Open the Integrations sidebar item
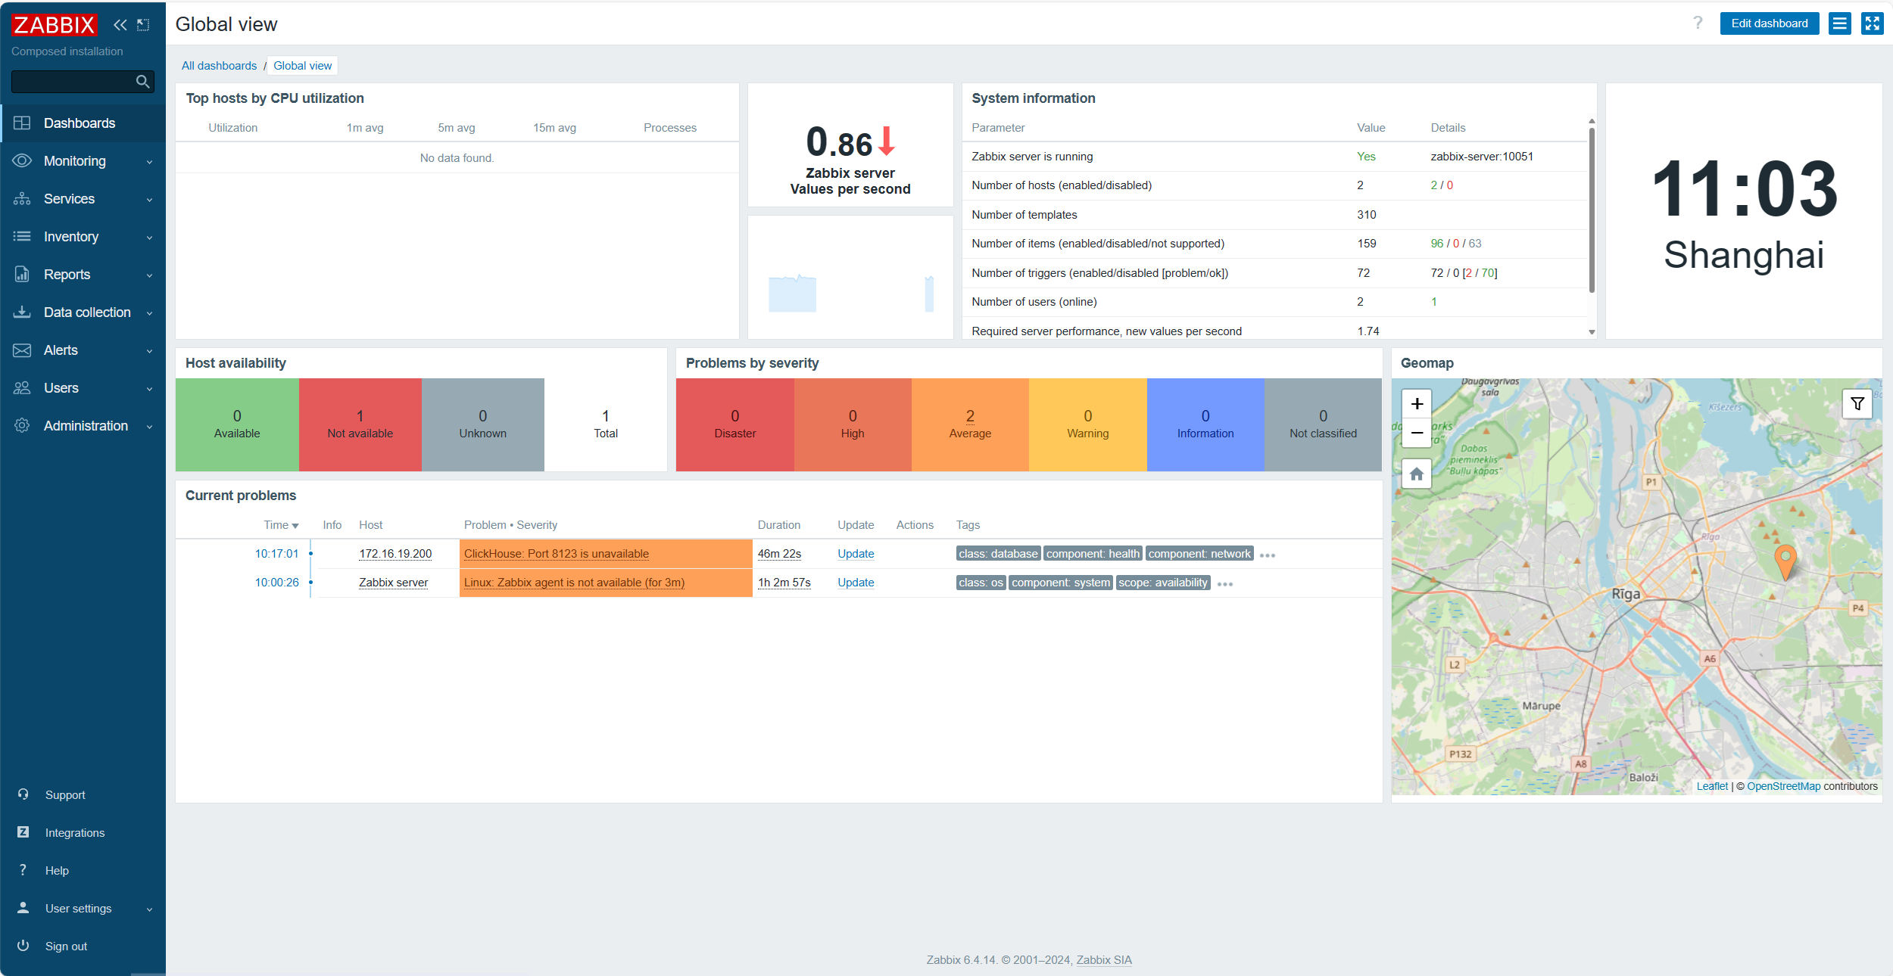The image size is (1893, 976). (x=74, y=833)
